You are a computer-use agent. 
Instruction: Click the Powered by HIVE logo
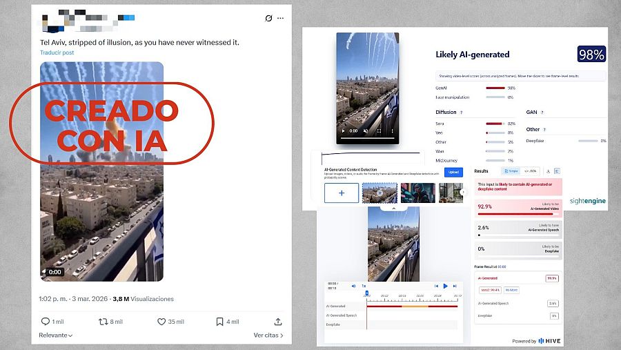[x=536, y=341]
